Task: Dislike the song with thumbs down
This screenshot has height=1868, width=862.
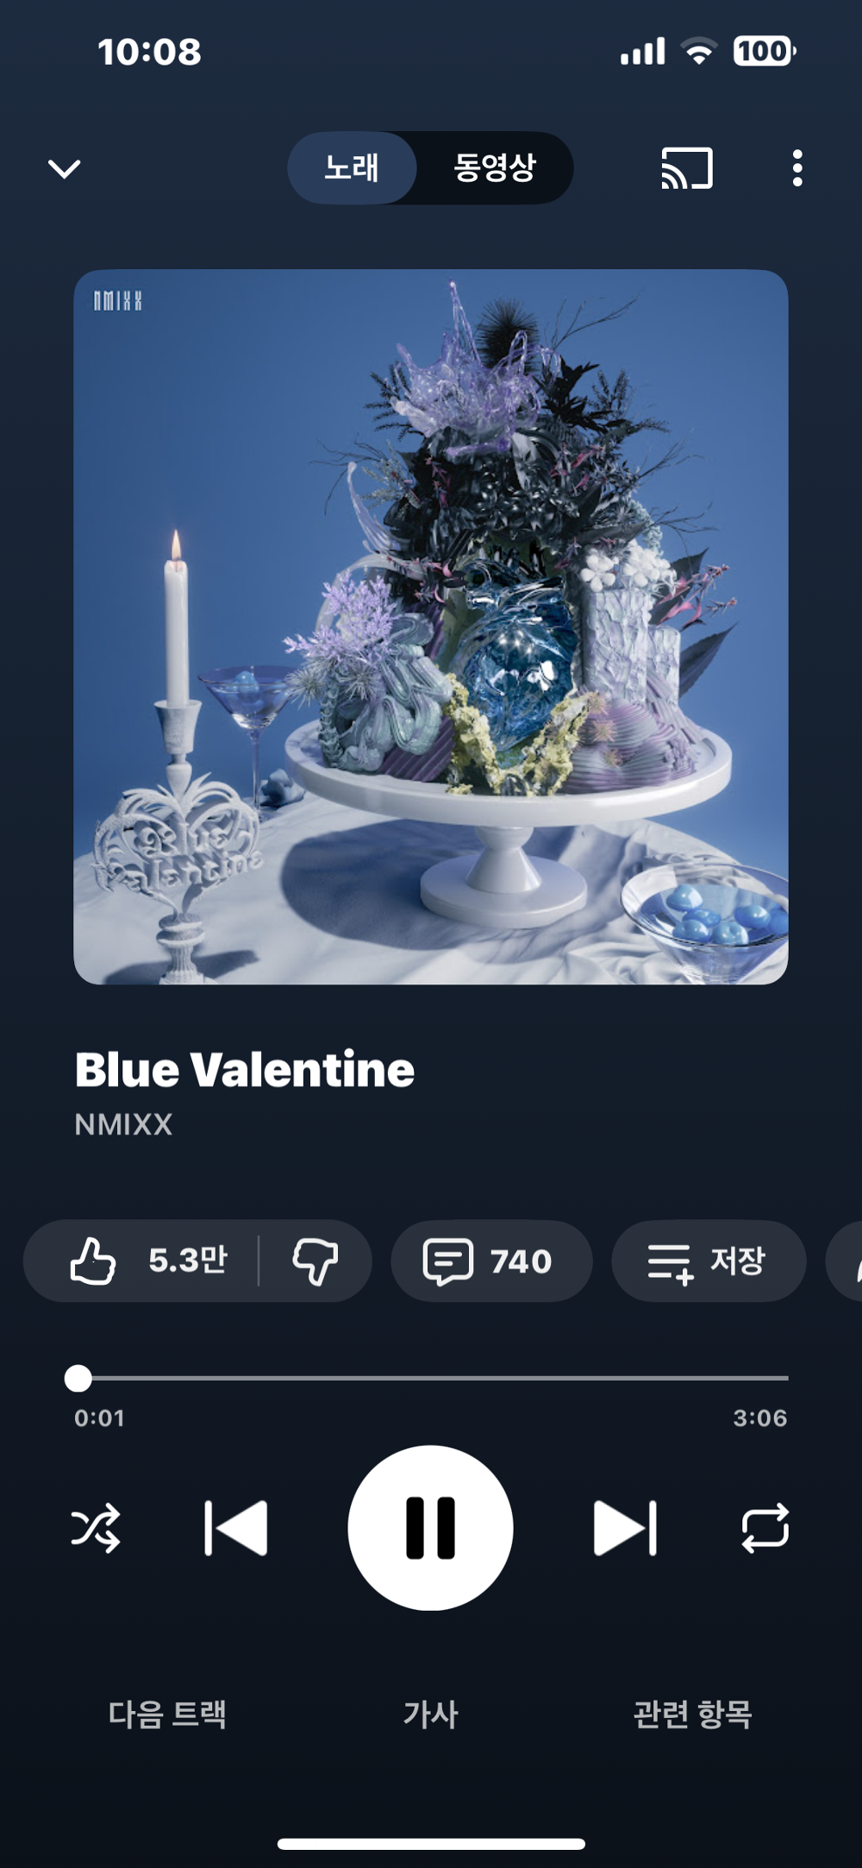Action: [315, 1261]
